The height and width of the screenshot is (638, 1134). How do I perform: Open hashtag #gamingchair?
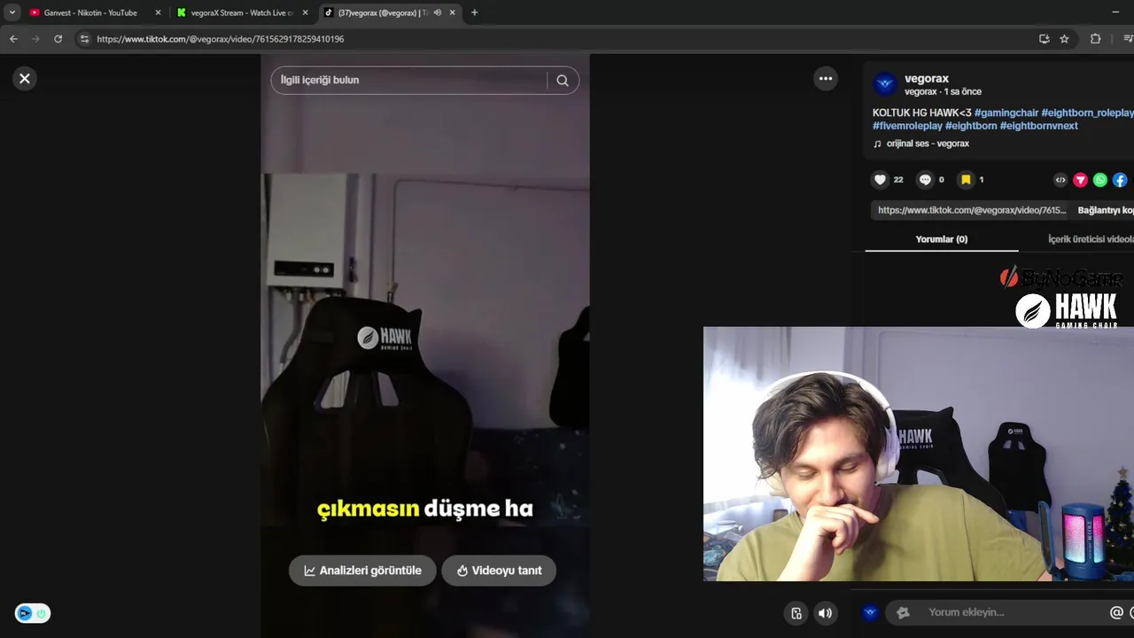point(1006,113)
